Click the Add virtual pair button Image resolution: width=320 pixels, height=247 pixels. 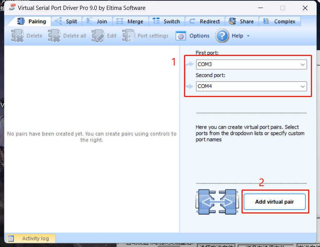[x=275, y=202]
